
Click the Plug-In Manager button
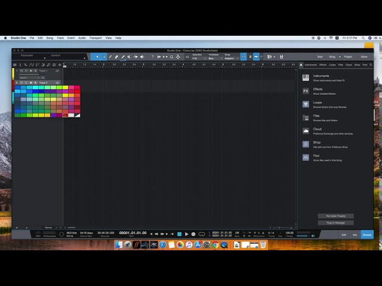coord(335,223)
